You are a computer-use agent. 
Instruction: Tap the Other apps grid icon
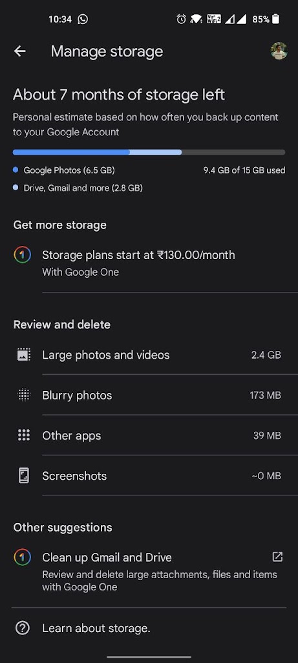pos(24,435)
